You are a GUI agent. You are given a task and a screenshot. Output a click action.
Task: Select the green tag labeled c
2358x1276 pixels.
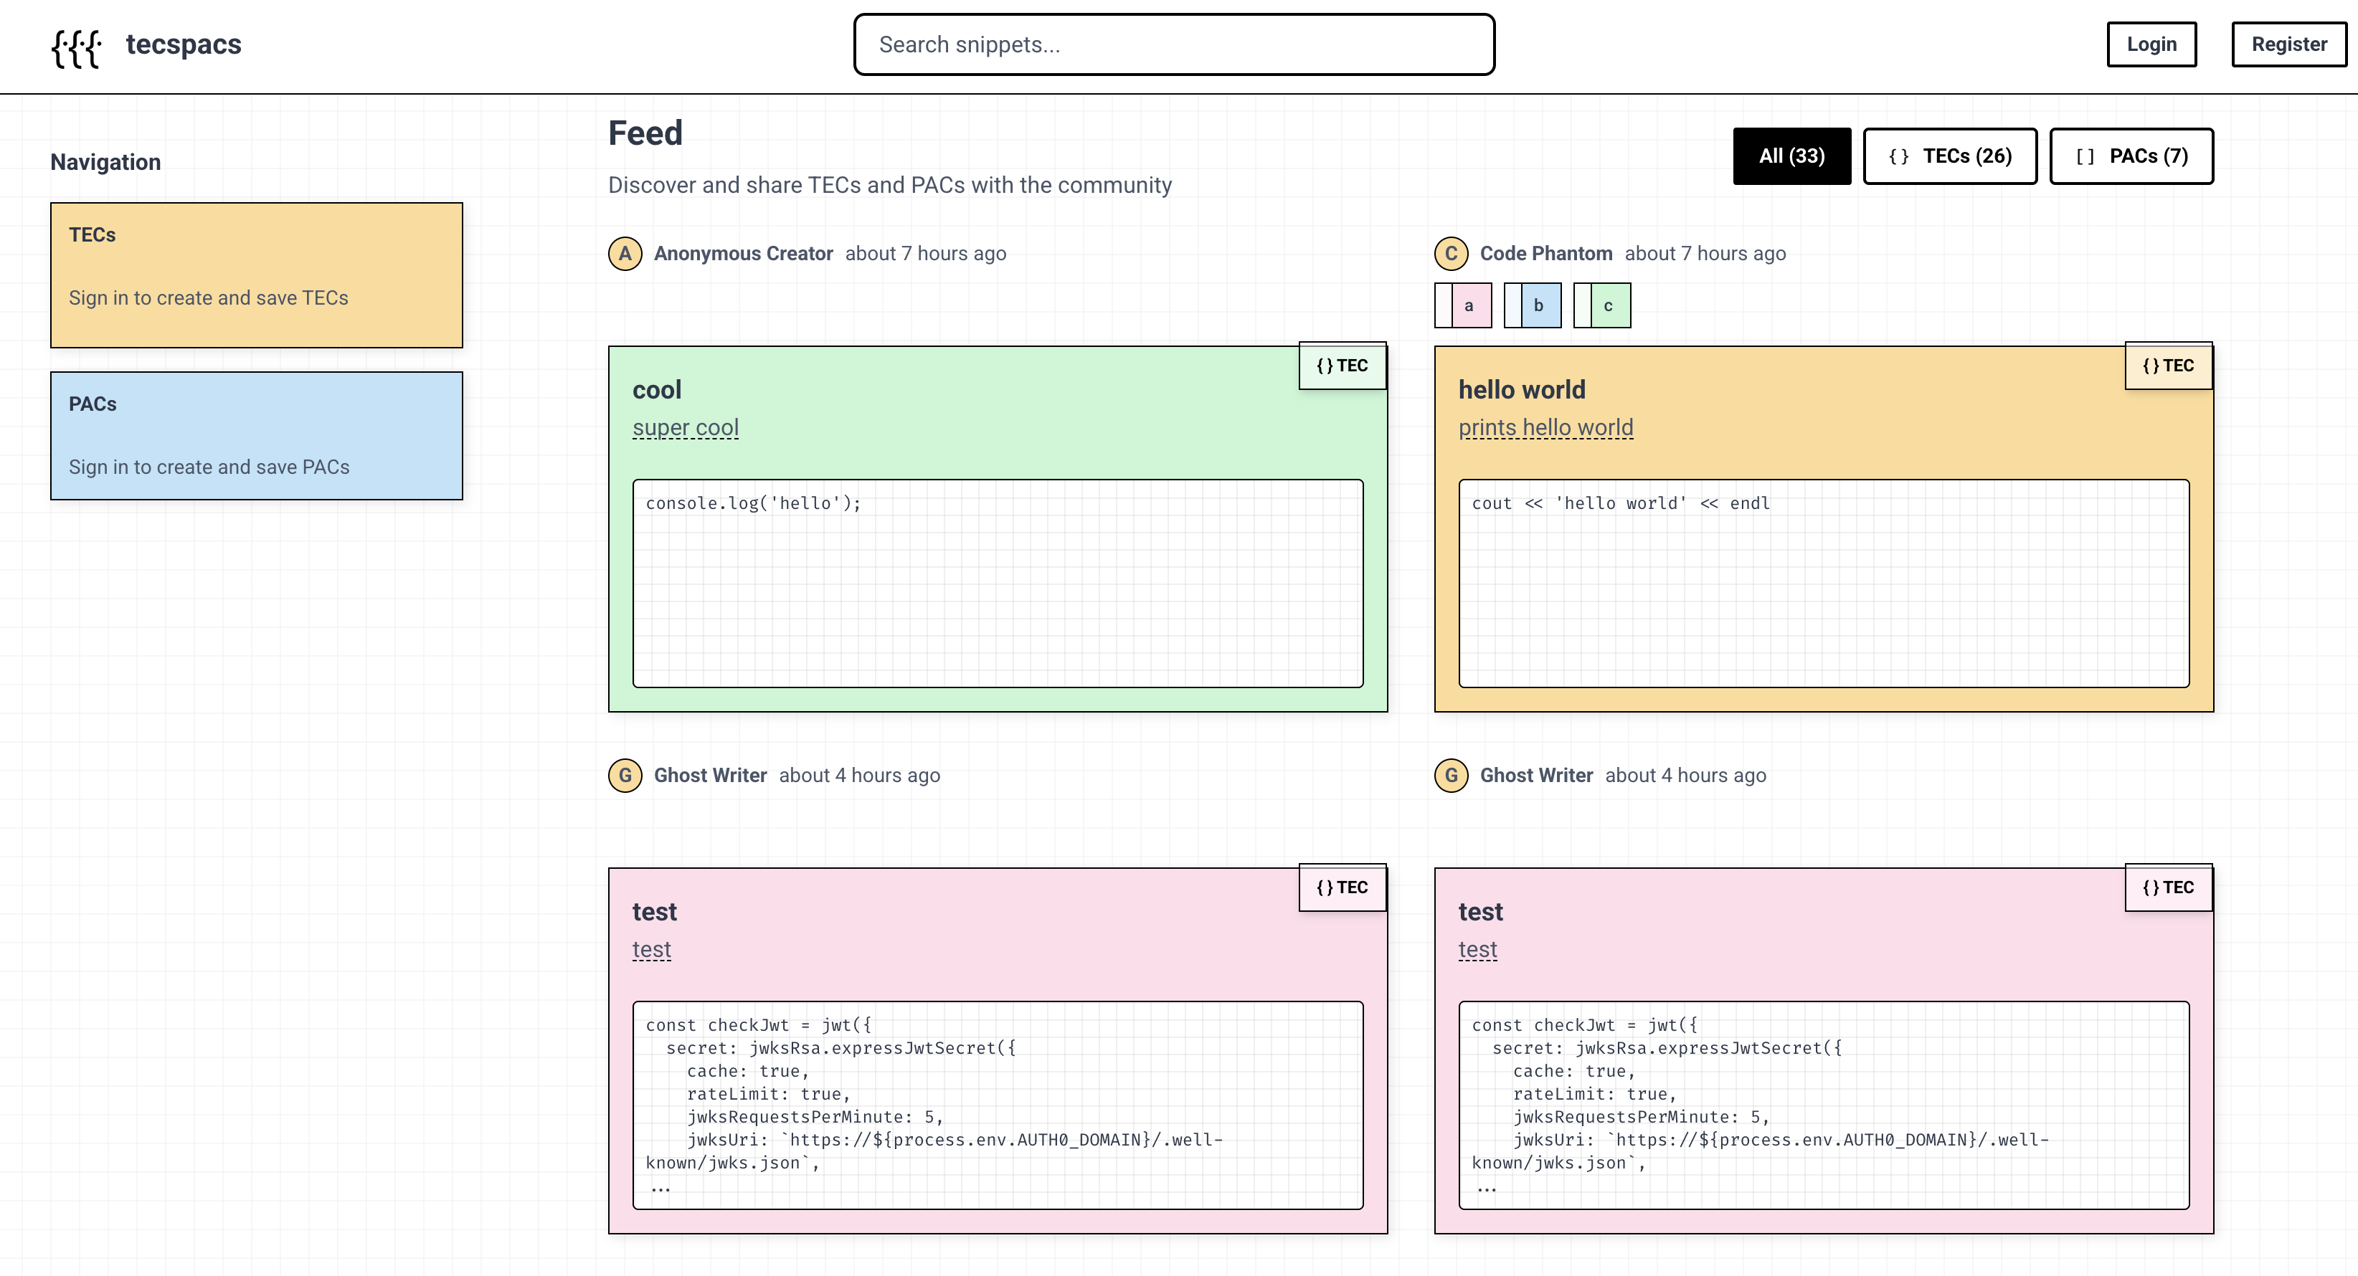(x=1603, y=305)
